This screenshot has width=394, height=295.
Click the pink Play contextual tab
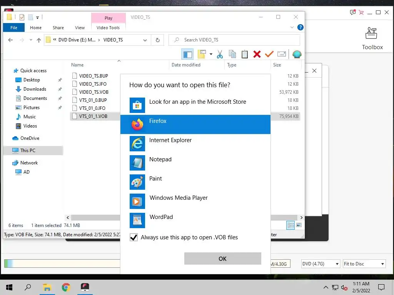(108, 18)
